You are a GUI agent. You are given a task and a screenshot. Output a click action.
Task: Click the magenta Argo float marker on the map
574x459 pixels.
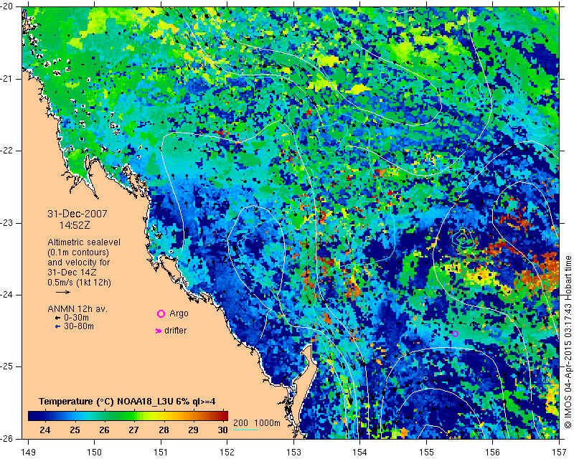pyautogui.click(x=455, y=333)
